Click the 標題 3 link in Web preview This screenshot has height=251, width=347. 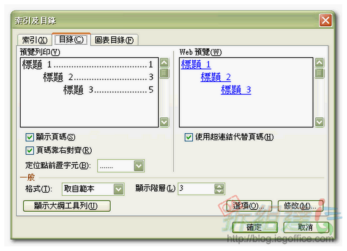[x=236, y=90]
